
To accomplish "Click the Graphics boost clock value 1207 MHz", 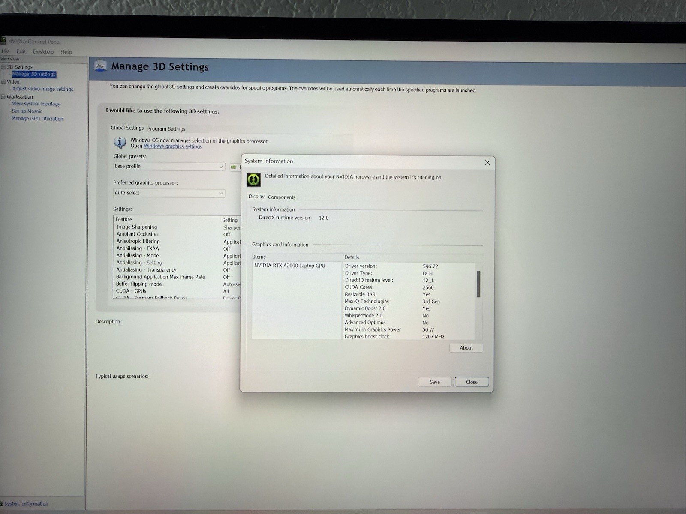I will (x=433, y=337).
